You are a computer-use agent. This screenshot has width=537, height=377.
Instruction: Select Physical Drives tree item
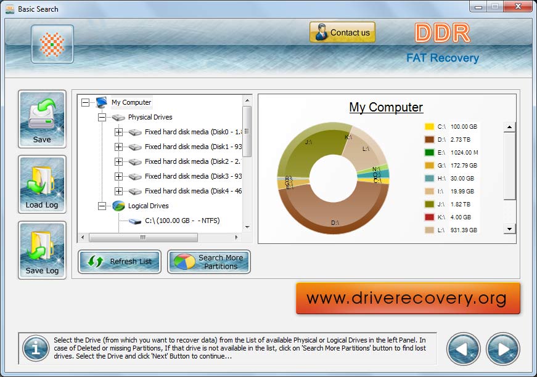(150, 117)
